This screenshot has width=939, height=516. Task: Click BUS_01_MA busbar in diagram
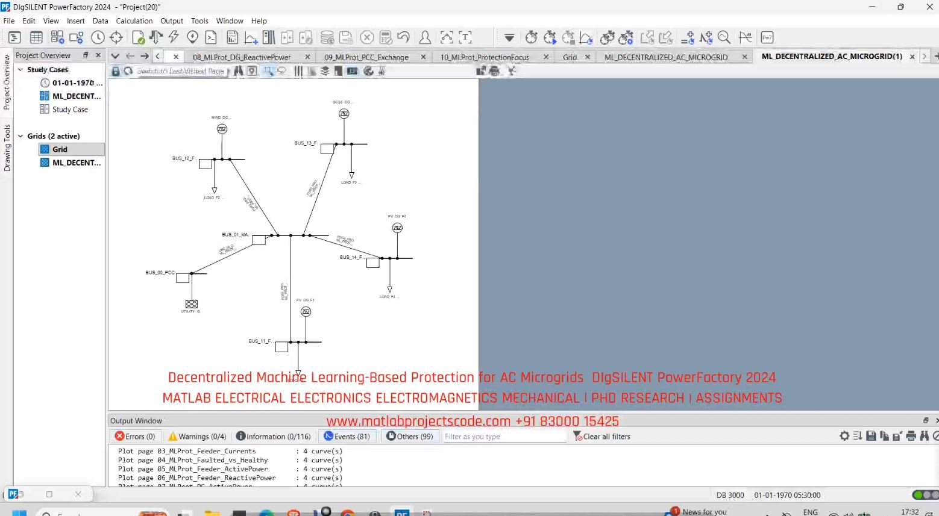pos(290,235)
